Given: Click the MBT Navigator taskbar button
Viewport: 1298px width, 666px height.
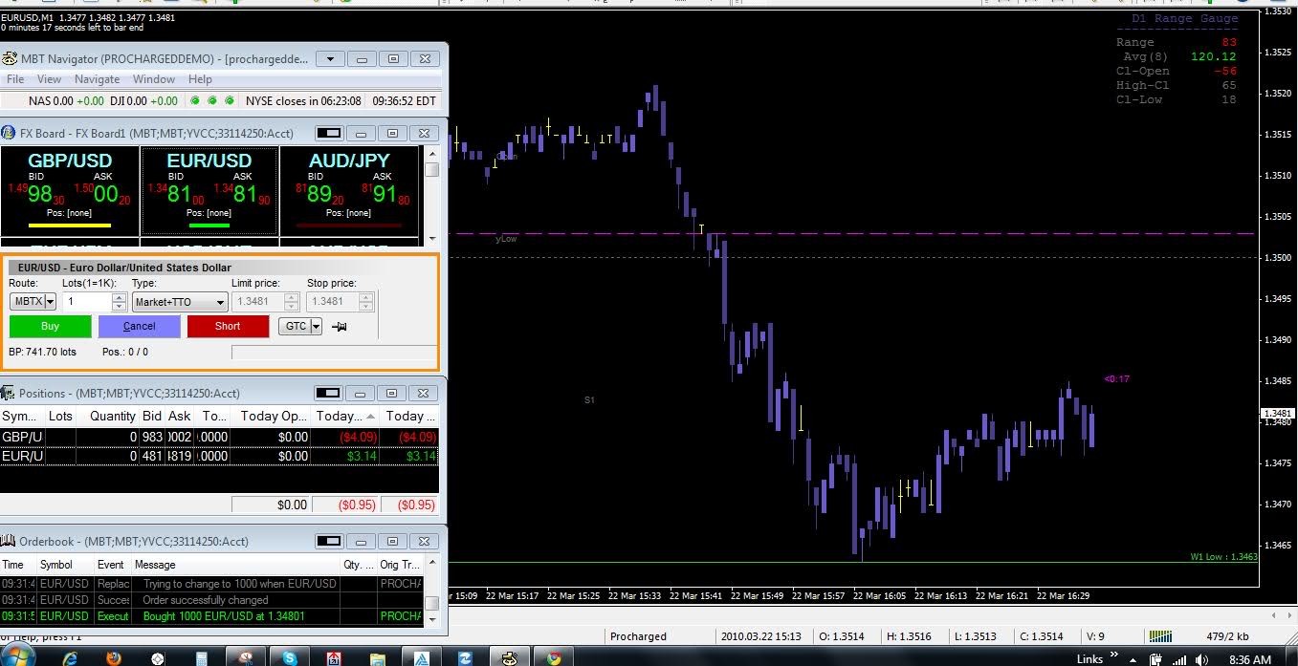Looking at the screenshot, I should pyautogui.click(x=509, y=657).
